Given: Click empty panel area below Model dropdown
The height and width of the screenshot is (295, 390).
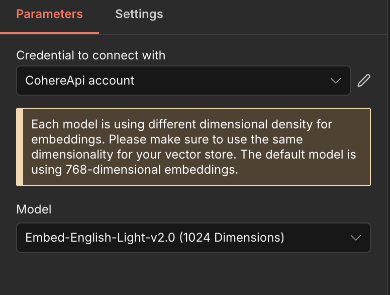Looking at the screenshot, I should (193, 274).
